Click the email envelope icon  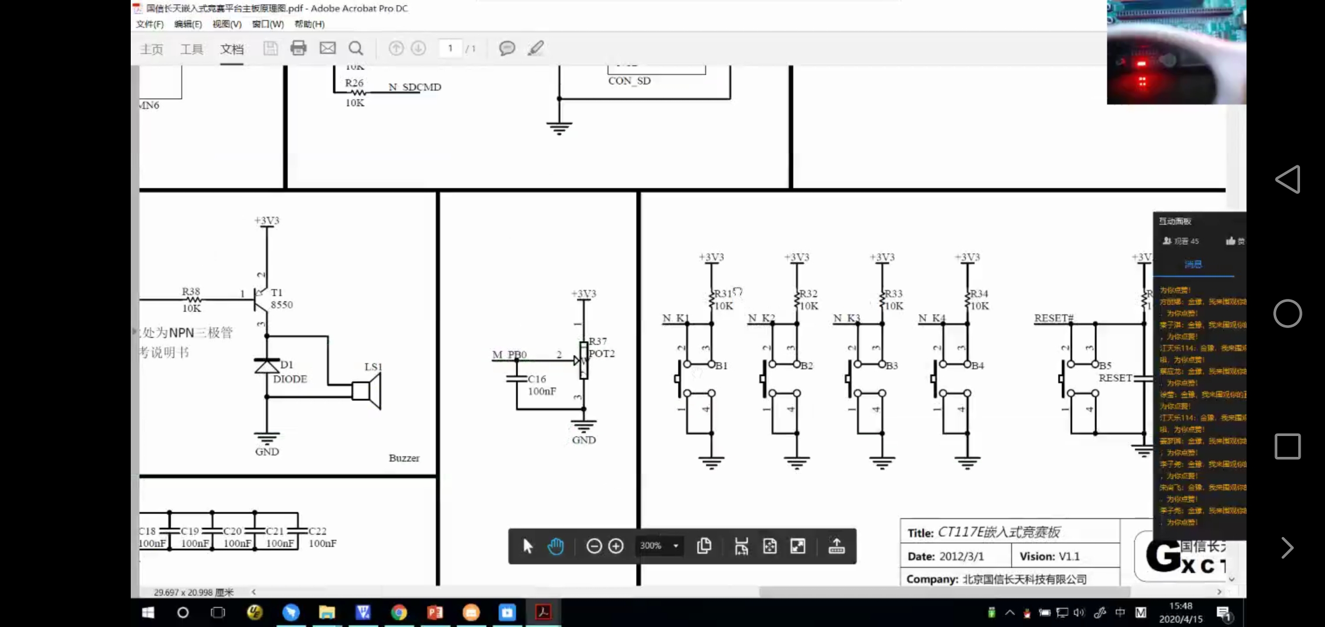point(328,48)
